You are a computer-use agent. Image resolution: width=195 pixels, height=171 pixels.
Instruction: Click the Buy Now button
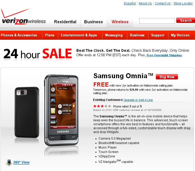[x=167, y=77]
